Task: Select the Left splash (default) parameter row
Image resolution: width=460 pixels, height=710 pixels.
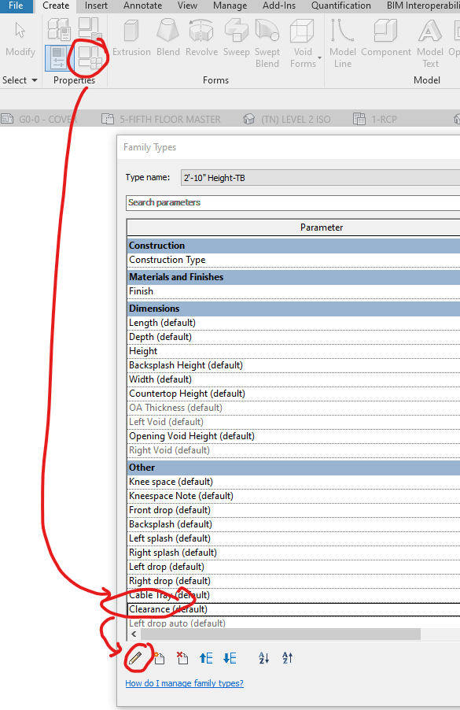Action: pos(293,538)
